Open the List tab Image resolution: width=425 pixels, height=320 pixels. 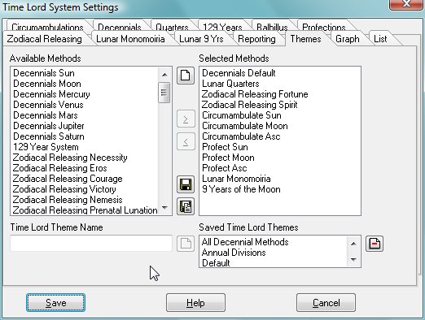coord(380,39)
